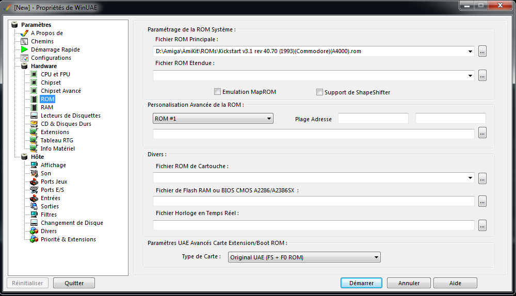Expand the Fichier ROM de Cartouche dropdown
This screenshot has height=296, width=516.
pyautogui.click(x=470, y=178)
